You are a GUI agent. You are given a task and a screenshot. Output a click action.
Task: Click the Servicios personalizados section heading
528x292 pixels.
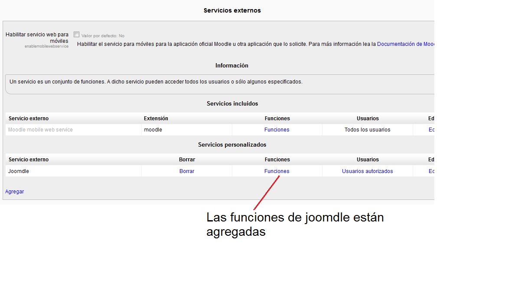(x=232, y=145)
